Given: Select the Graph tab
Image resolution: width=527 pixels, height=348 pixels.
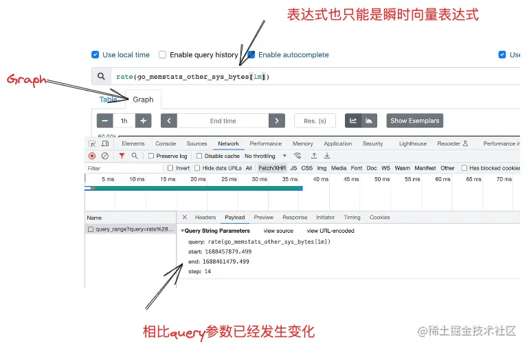Looking at the screenshot, I should coord(143,100).
